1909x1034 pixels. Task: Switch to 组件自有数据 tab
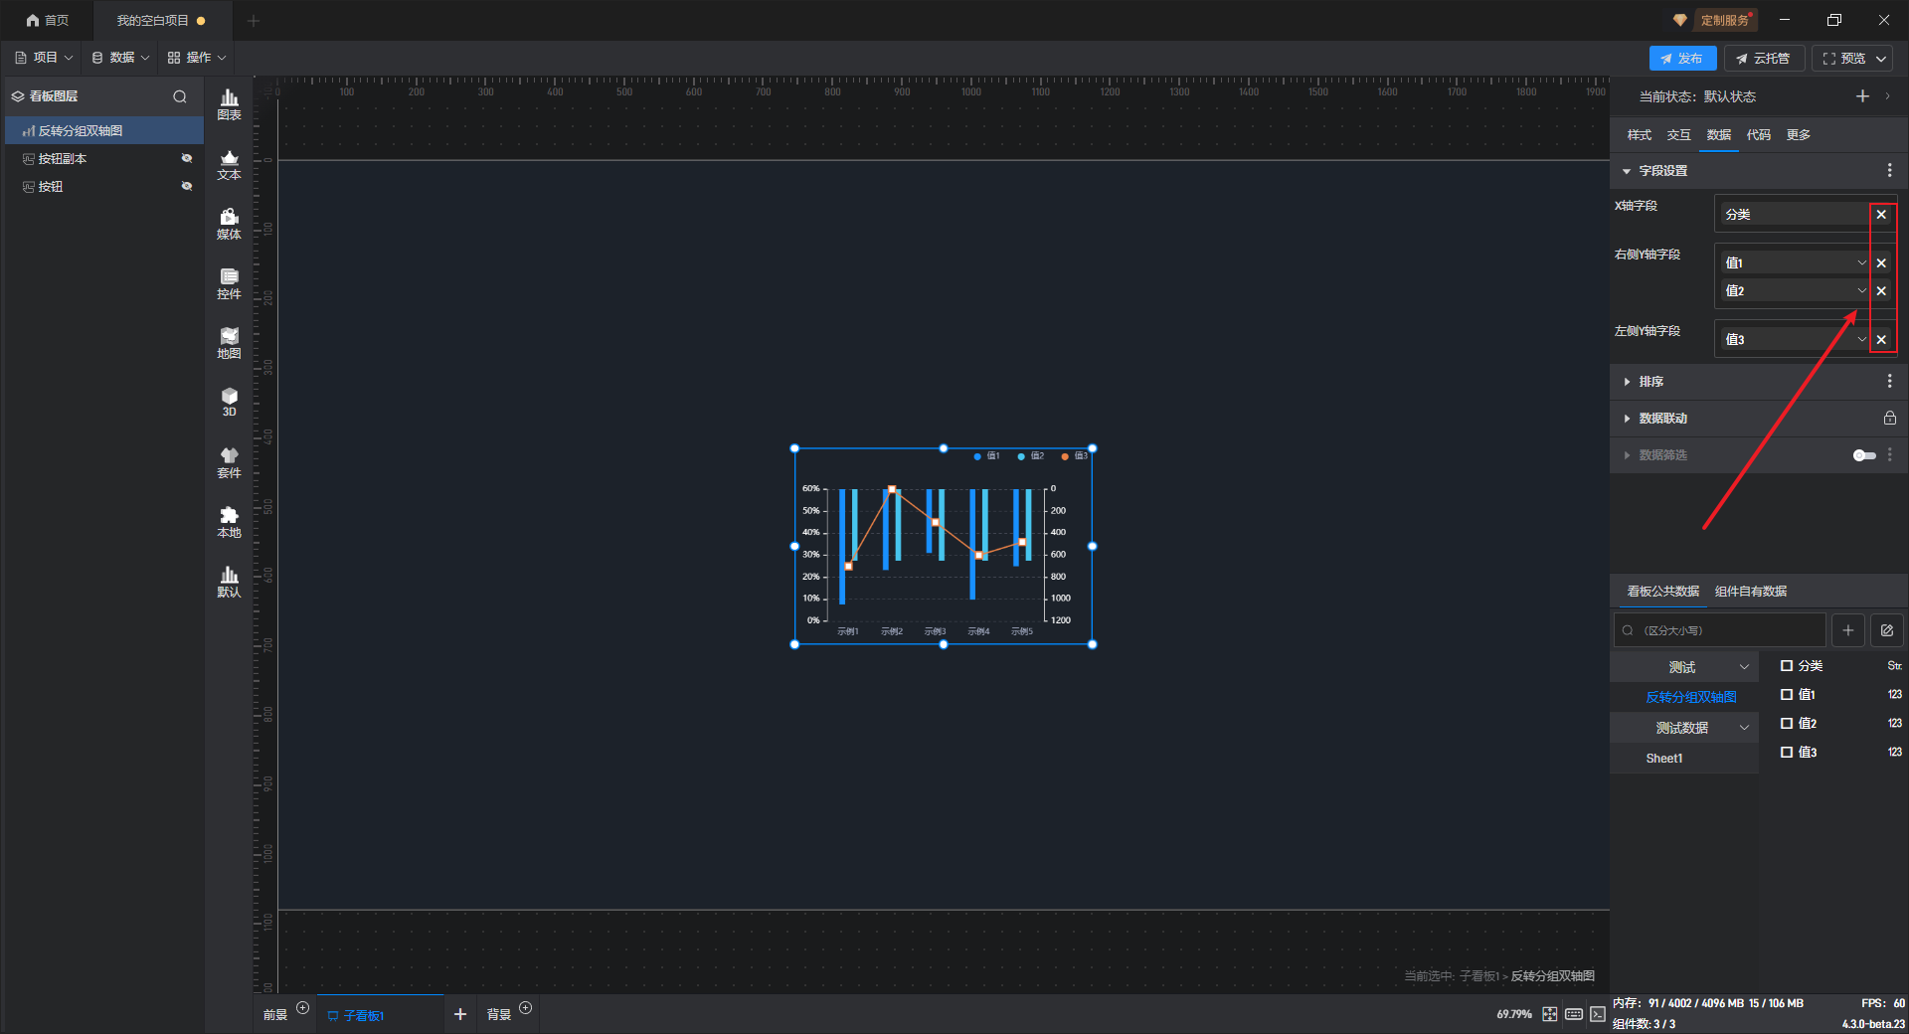click(1751, 592)
